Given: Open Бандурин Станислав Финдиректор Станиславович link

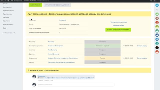Looking at the screenshot, I should point(63,58).
